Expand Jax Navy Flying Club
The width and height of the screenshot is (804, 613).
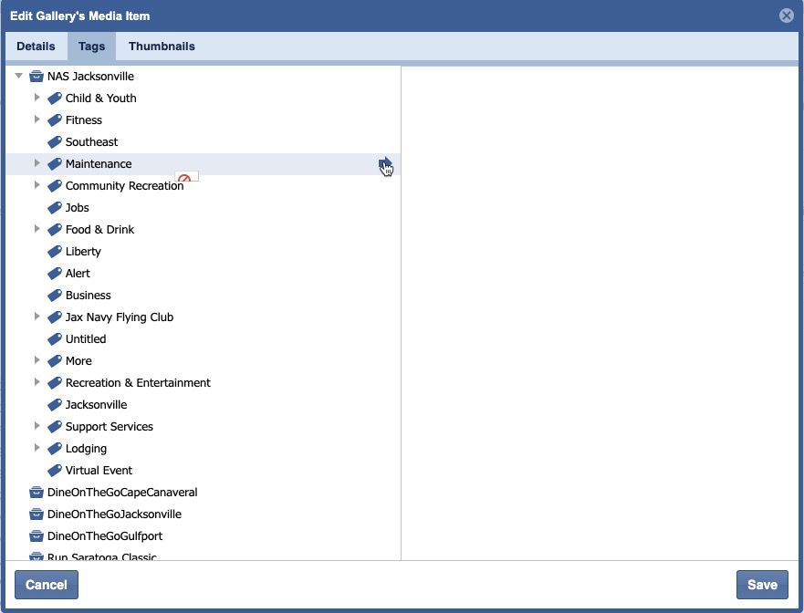37,317
